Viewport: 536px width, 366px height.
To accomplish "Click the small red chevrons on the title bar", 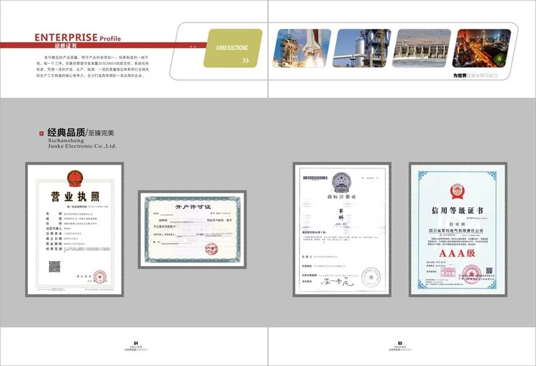I will click(x=193, y=46).
